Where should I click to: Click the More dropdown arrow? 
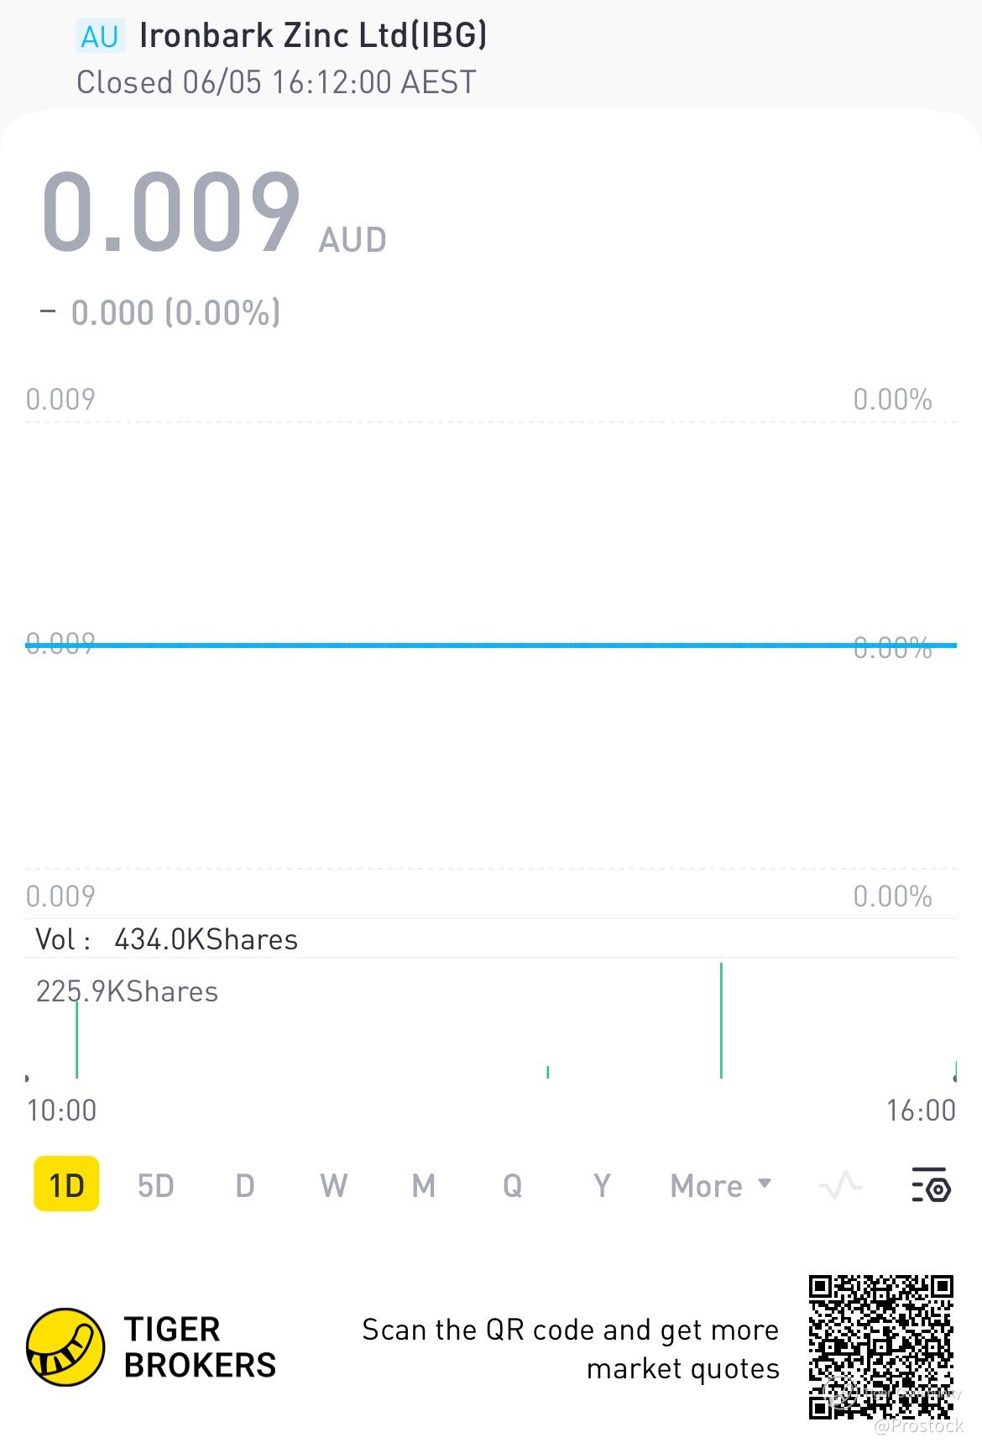(x=764, y=1183)
